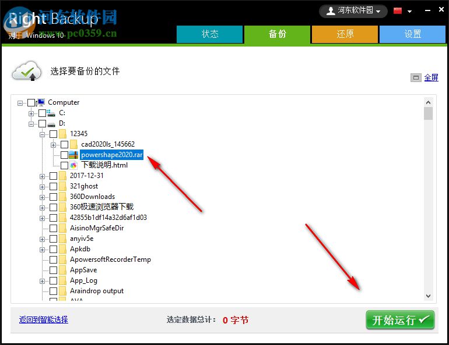Click the 360极速浏览器下载 folder icon
Image resolution: width=449 pixels, height=345 pixels.
62,207
